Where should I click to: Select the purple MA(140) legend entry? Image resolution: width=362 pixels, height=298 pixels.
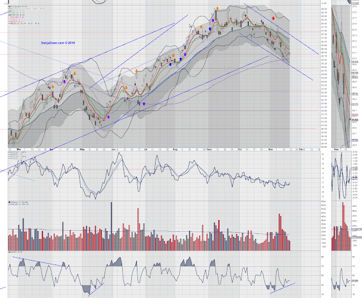pos(16,17)
